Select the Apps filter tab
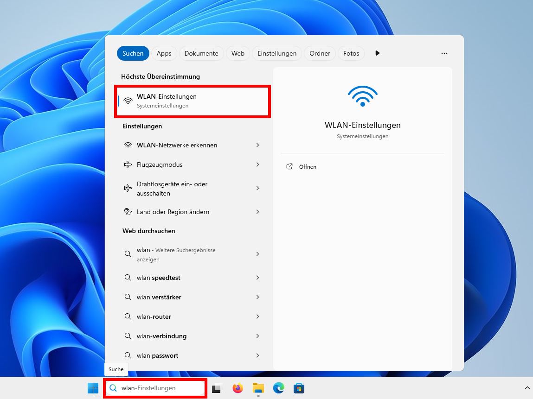The width and height of the screenshot is (533, 399). pyautogui.click(x=164, y=53)
